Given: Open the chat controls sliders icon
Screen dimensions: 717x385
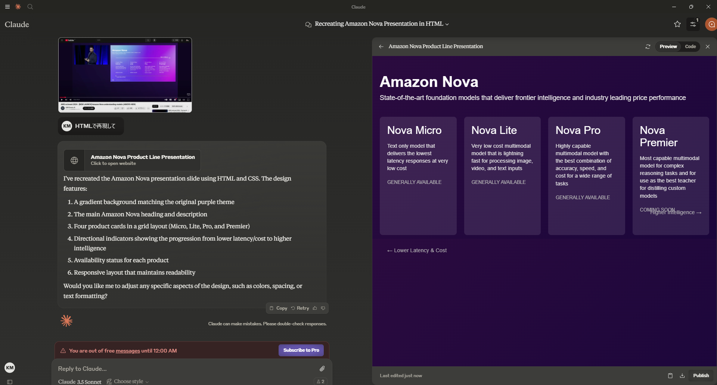Looking at the screenshot, I should tap(693, 24).
